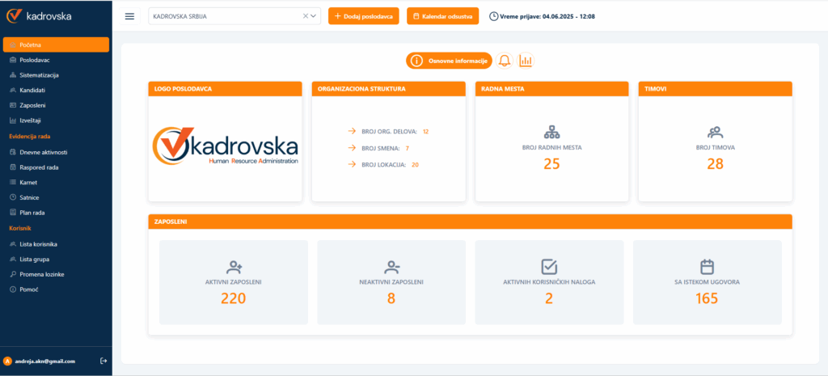The height and width of the screenshot is (376, 828).
Task: Click the Aktivnih korisničkih naloga checkmark icon
Action: (x=549, y=266)
